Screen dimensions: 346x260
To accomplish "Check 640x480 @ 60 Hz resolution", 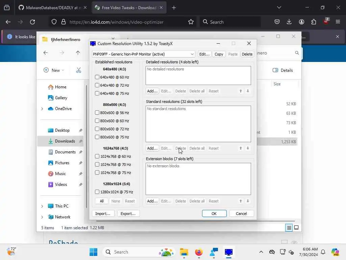I will point(97,77).
